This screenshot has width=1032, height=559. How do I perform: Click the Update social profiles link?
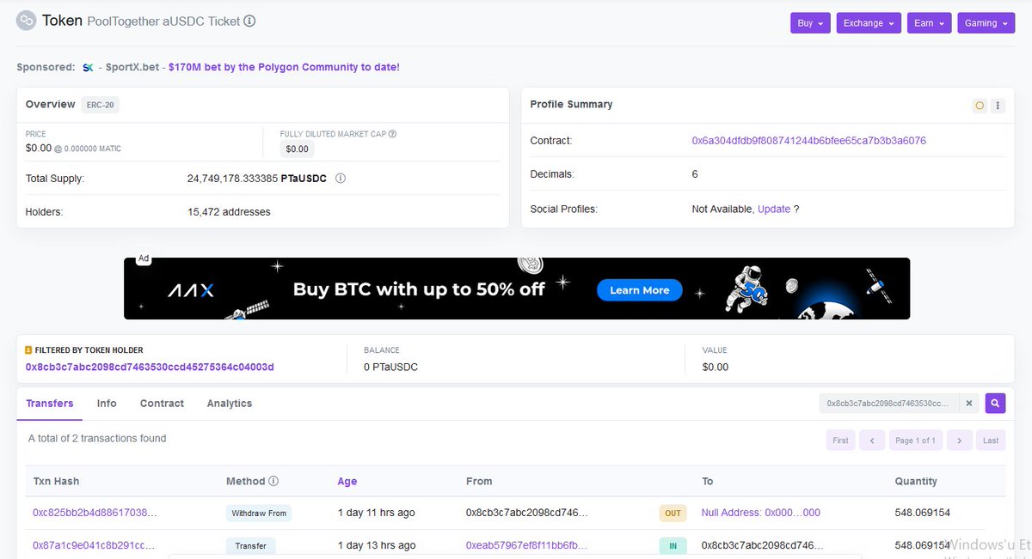point(774,209)
